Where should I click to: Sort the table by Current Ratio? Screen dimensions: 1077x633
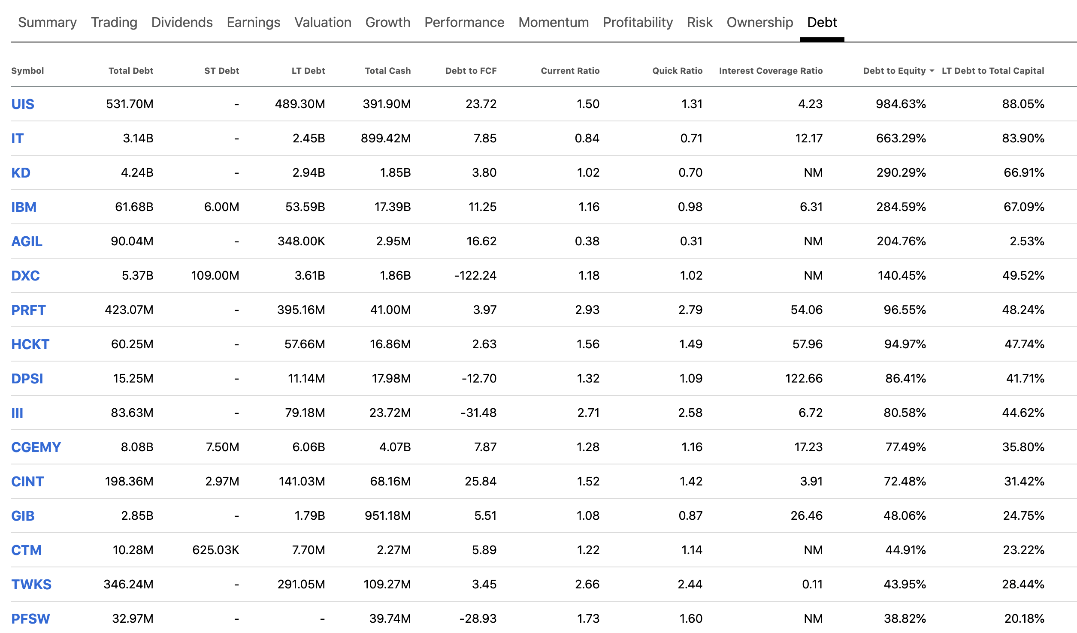coord(570,71)
